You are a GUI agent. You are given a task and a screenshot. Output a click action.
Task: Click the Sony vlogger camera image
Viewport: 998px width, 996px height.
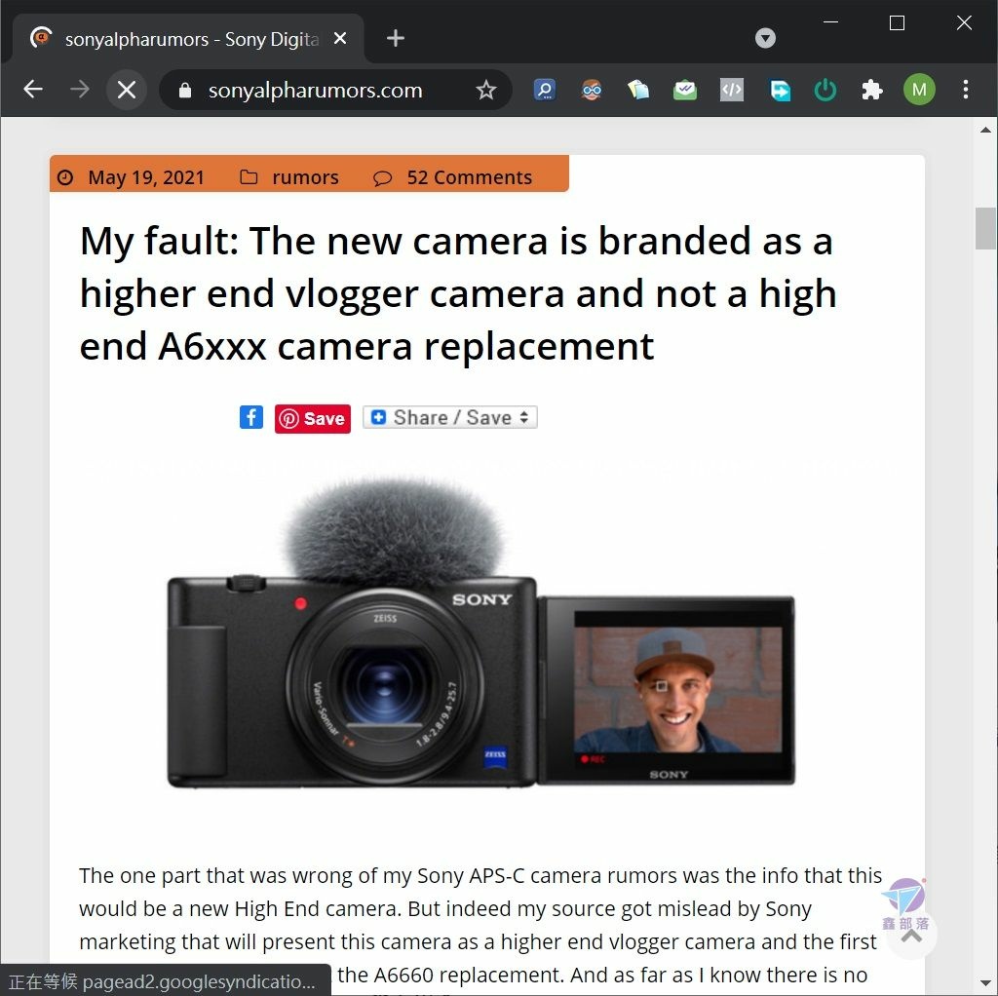pyautogui.click(x=480, y=632)
